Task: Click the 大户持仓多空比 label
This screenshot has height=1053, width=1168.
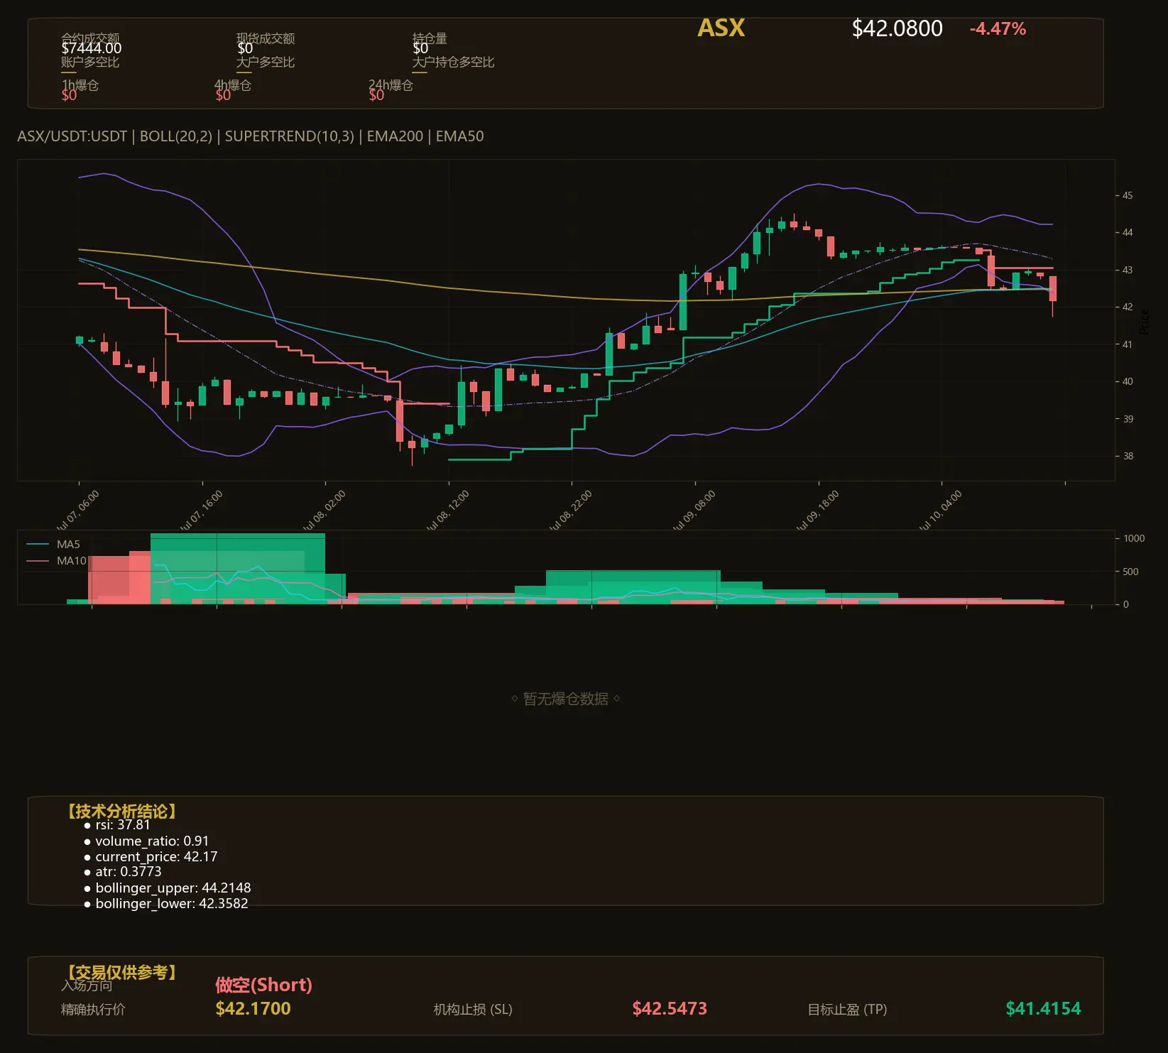Action: coord(453,62)
